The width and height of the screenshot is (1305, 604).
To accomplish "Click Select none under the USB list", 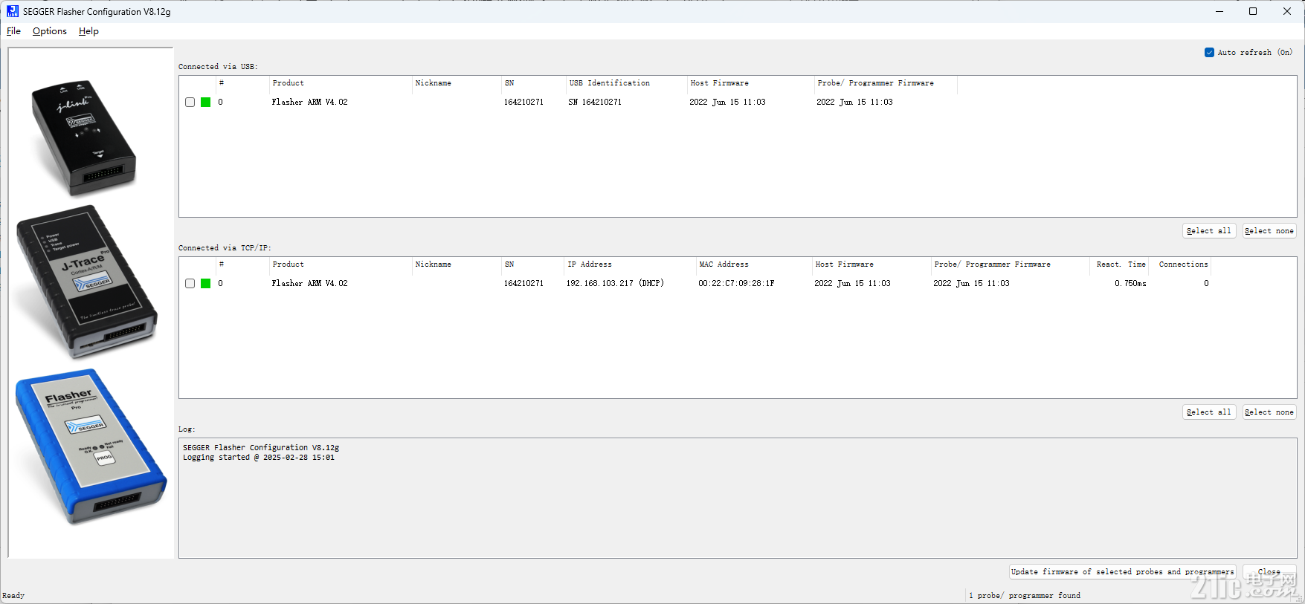I will point(1269,231).
